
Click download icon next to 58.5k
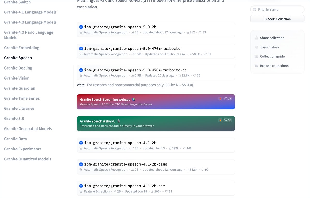pyautogui.click(x=190, y=54)
